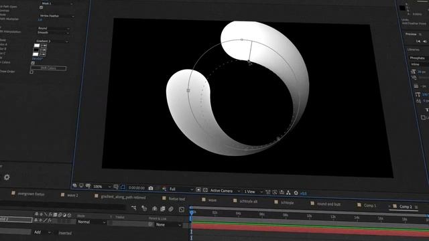Viewport: 429px width, 241px height.
Task: Open the mask mode Add dropdown
Action: 42,232
